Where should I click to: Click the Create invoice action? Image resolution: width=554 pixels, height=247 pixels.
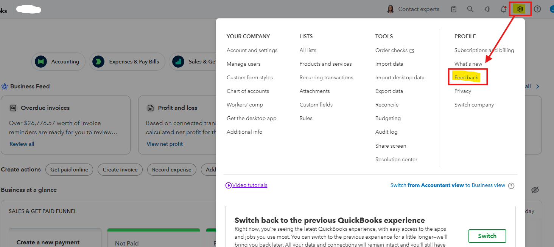click(x=120, y=170)
